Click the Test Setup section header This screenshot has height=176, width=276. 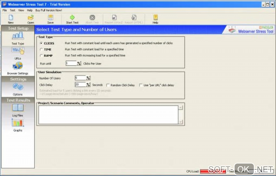(18, 28)
